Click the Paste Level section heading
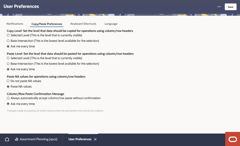The width and height of the screenshot is (240, 146). click(x=70, y=54)
